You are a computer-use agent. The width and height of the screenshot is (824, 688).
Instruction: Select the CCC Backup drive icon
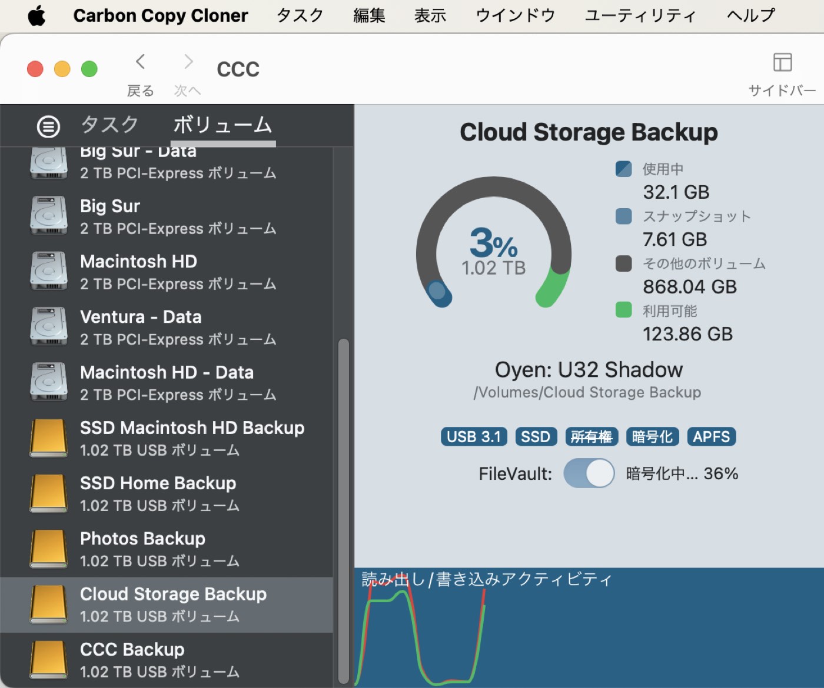click(49, 660)
